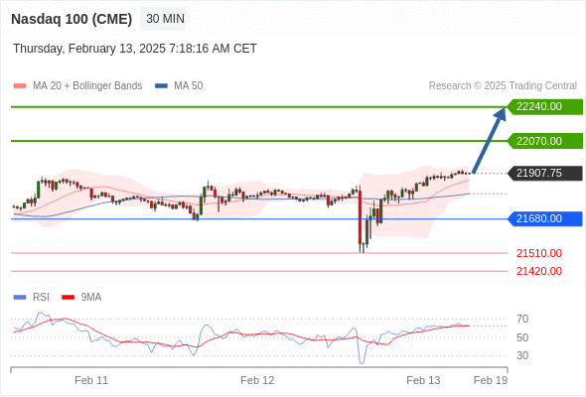Click the 21420.00 support level label
The width and height of the screenshot is (586, 397).
click(539, 271)
